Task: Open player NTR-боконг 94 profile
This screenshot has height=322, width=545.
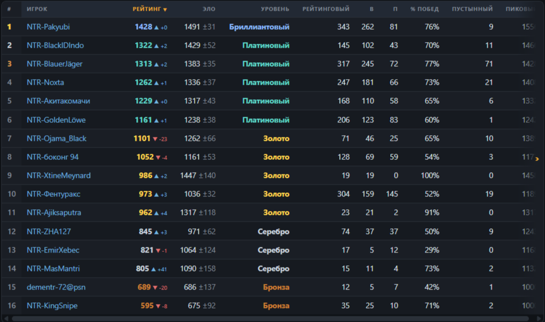Action: point(53,157)
